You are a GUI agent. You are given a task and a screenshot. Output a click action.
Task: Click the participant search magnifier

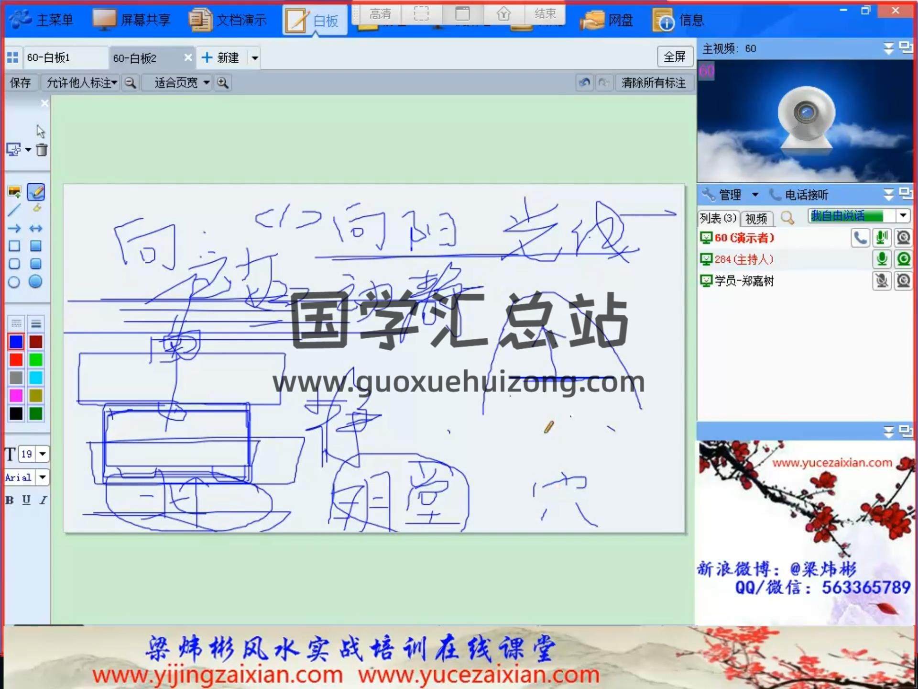coord(787,218)
